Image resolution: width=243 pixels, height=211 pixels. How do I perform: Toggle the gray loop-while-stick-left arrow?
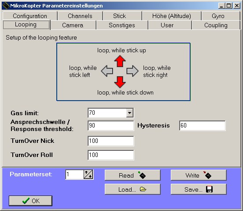107,71
